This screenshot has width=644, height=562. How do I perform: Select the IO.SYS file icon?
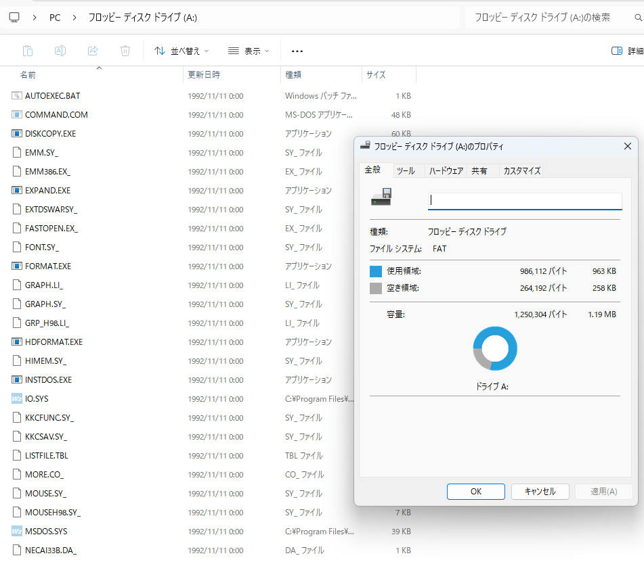[16, 399]
